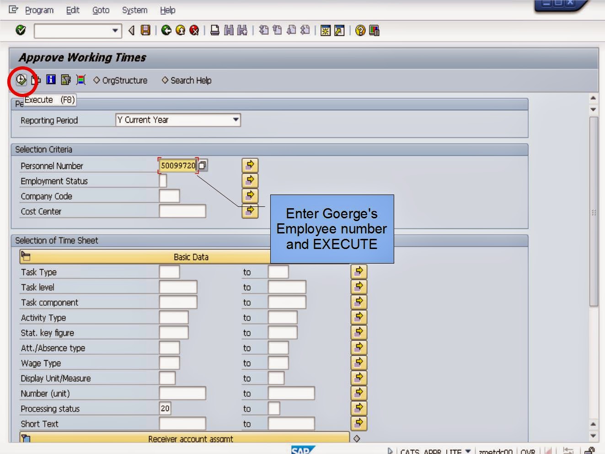The image size is (605, 454).
Task: Click the Personnel Number input field
Action: point(178,165)
